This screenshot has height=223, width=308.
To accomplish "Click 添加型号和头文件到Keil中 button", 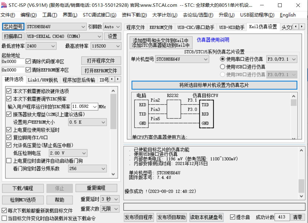I will click(x=161, y=43).
